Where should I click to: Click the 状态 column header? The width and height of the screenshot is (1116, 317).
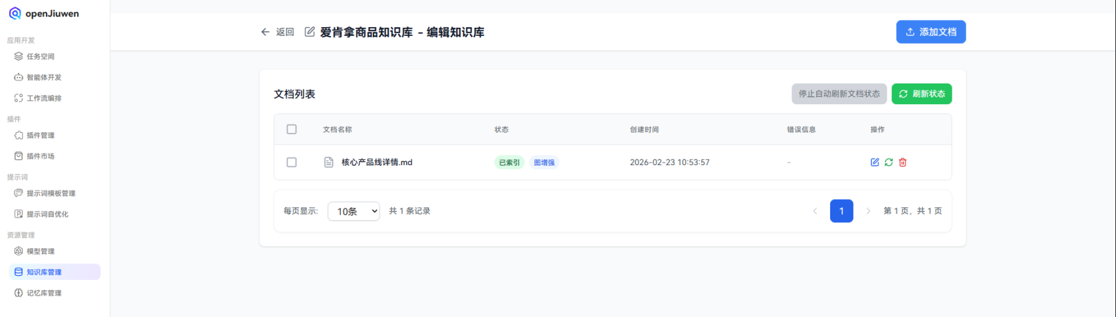(501, 129)
